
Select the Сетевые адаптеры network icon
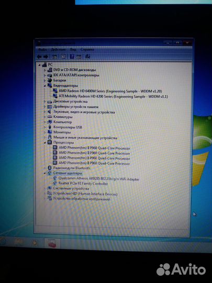(x=49, y=173)
